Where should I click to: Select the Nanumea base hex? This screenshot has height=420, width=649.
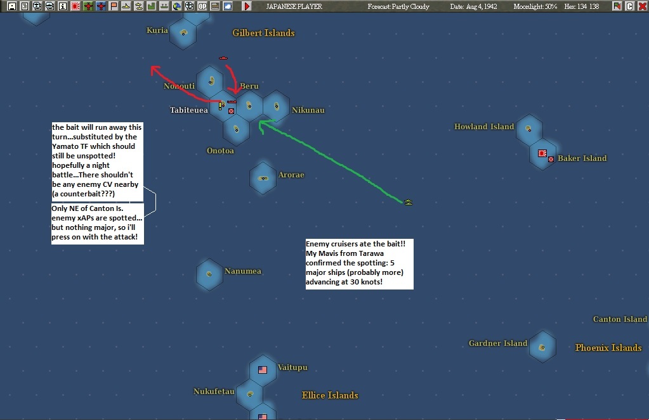point(209,274)
